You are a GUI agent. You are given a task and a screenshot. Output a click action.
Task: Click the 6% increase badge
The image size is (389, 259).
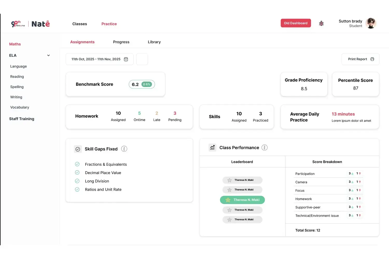pyautogui.click(x=147, y=84)
